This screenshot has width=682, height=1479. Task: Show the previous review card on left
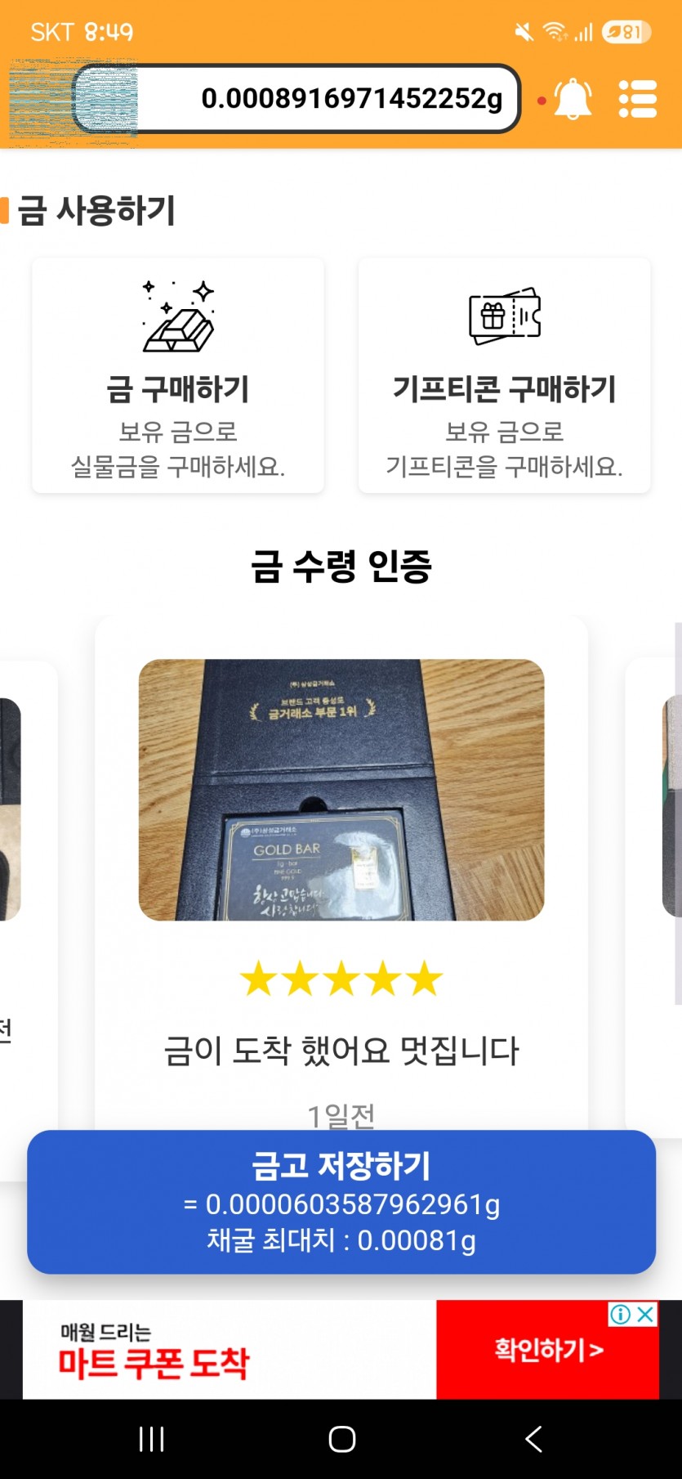pyautogui.click(x=25, y=899)
